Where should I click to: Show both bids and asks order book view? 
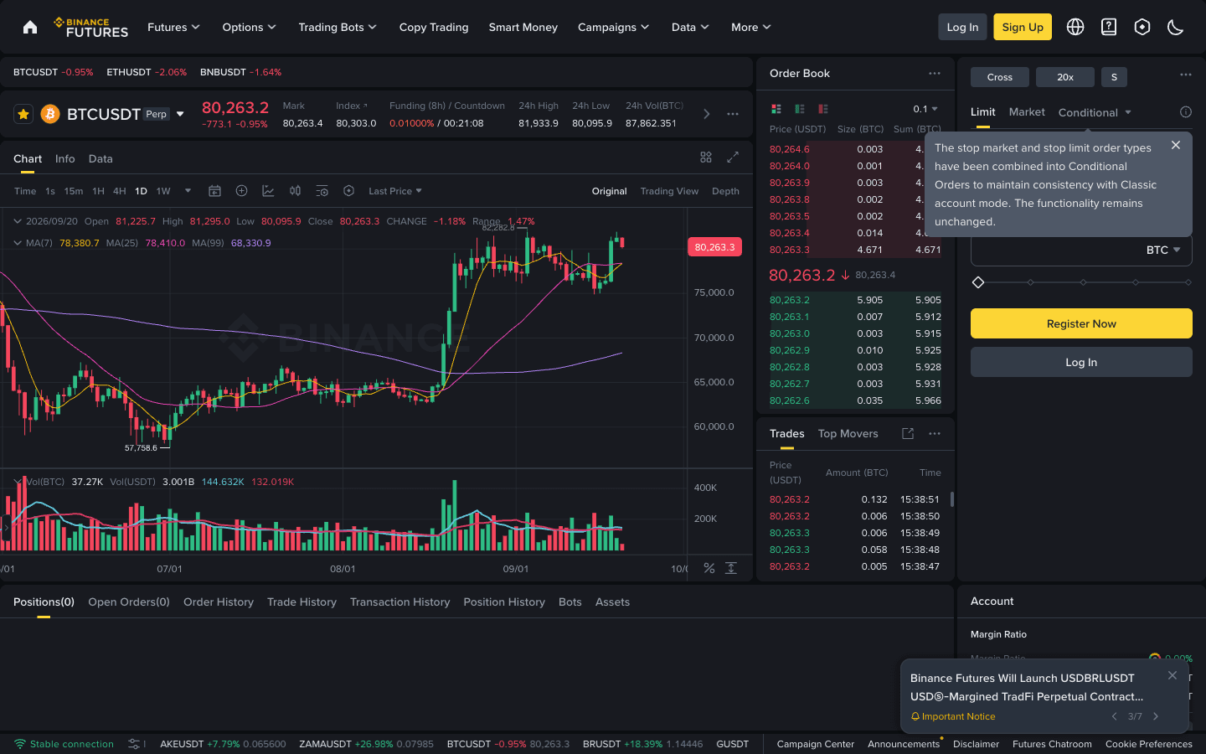(x=776, y=109)
